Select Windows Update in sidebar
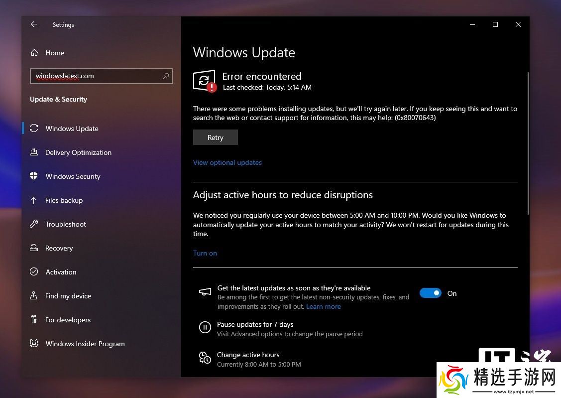The height and width of the screenshot is (398, 561). coord(72,129)
